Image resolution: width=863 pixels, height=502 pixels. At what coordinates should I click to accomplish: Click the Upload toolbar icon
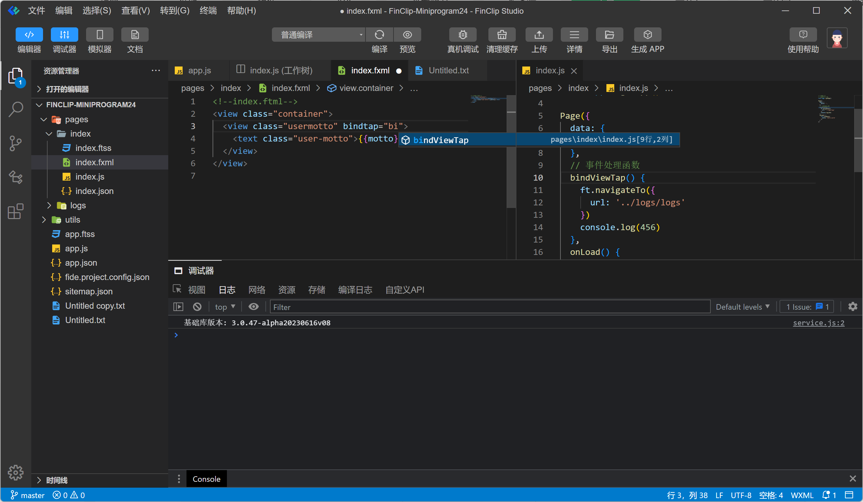[539, 35]
